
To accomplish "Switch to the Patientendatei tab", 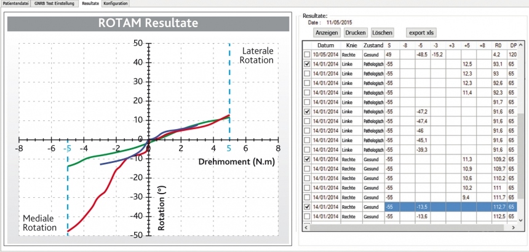I will [x=16, y=3].
